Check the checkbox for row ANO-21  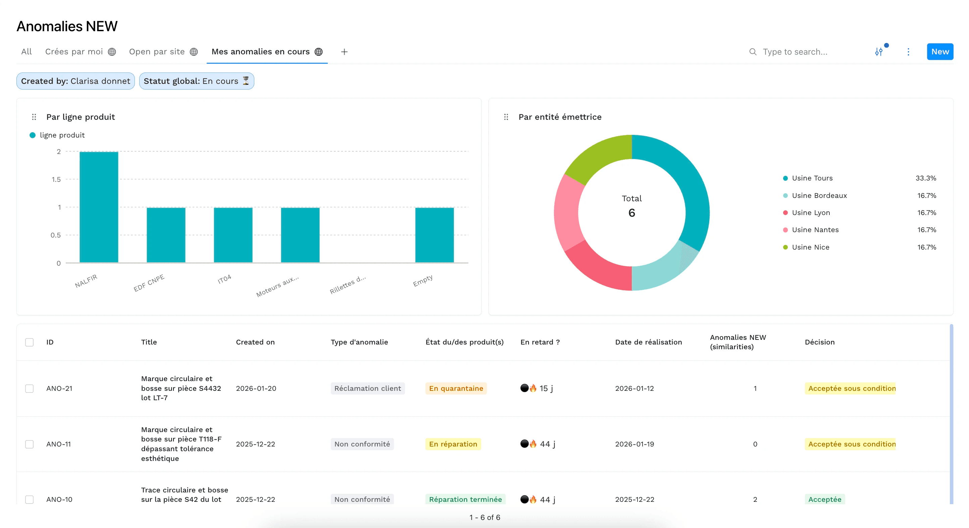[29, 388]
